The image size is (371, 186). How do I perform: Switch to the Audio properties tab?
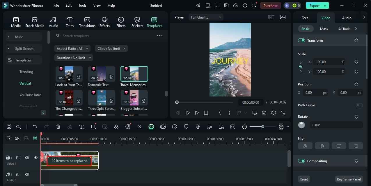tap(347, 18)
